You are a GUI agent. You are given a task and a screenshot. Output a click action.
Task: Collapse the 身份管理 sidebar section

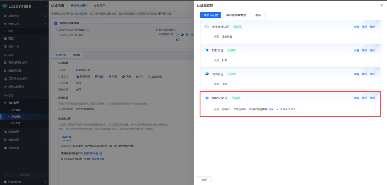[24, 103]
